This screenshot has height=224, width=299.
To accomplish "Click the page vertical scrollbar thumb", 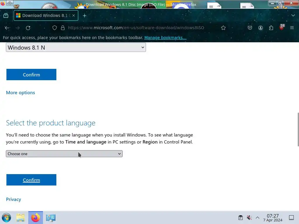I will (x=298, y=129).
